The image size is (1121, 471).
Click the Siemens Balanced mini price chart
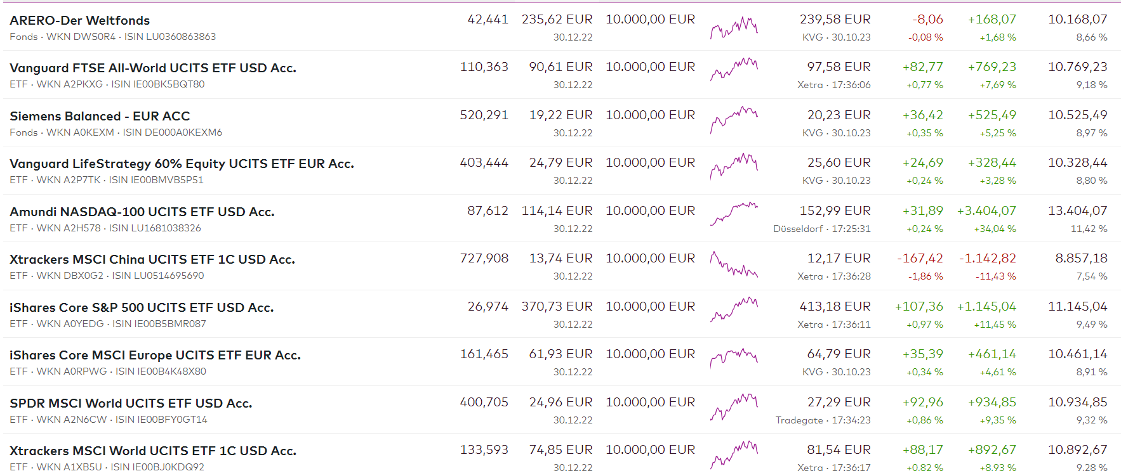tap(734, 119)
